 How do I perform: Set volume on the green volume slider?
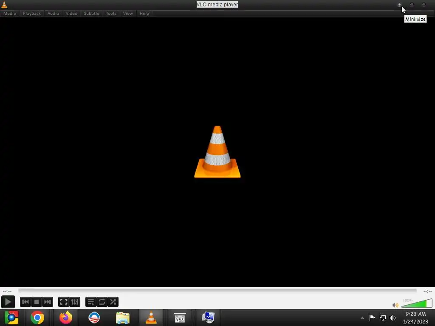417,303
